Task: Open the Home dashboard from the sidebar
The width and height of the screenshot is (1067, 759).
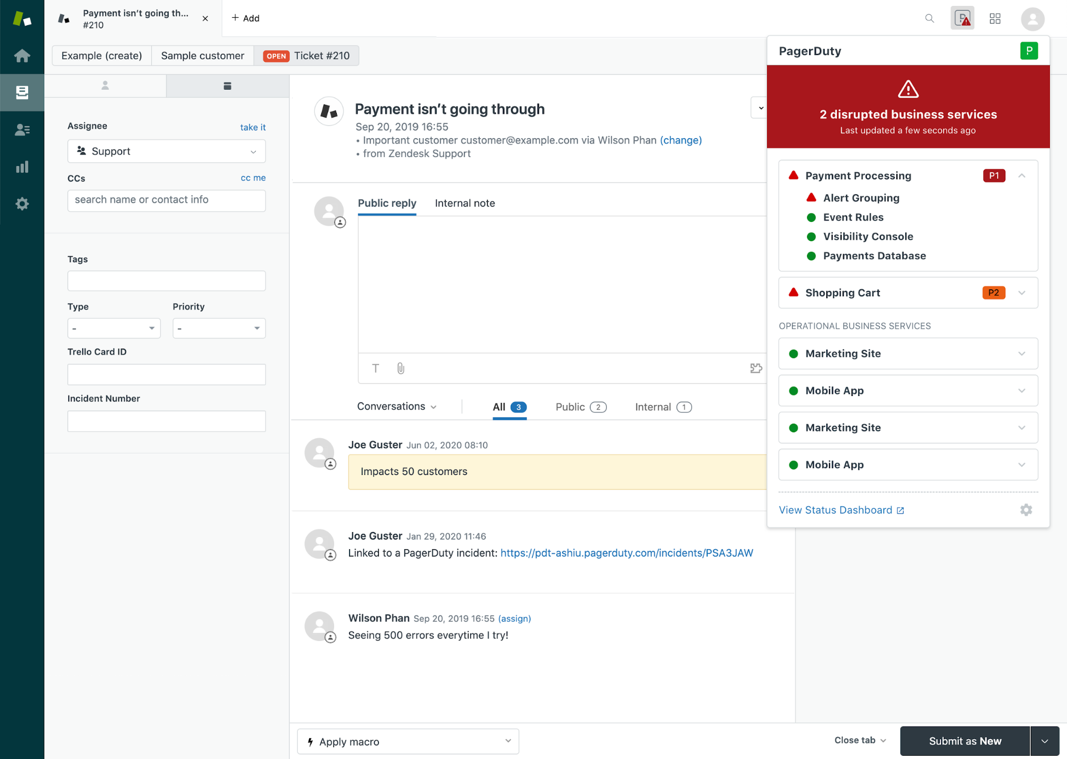Action: point(22,56)
